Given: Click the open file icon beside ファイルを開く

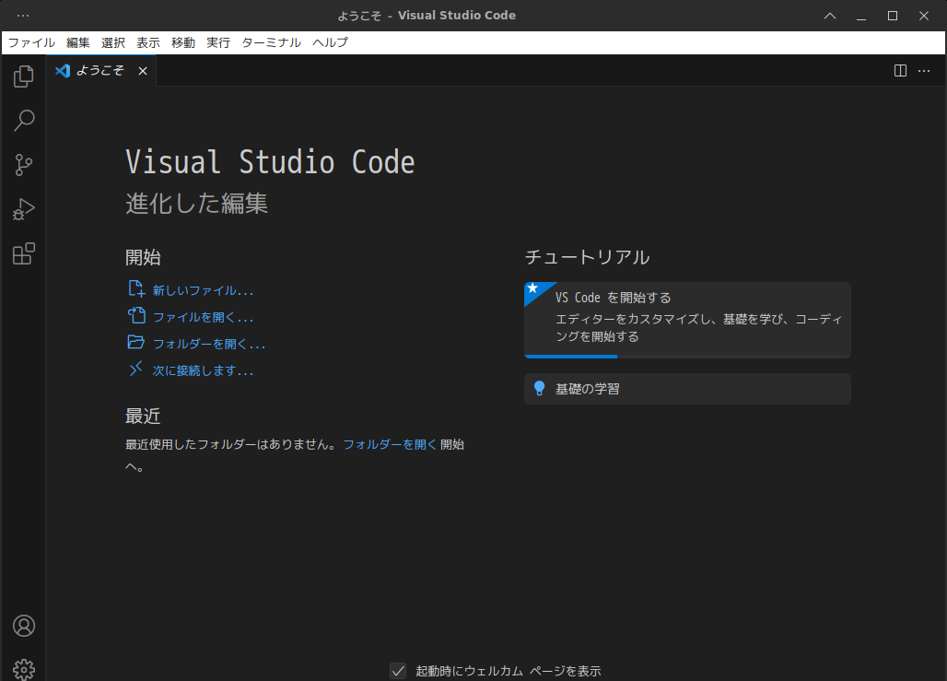Looking at the screenshot, I should coord(136,315).
